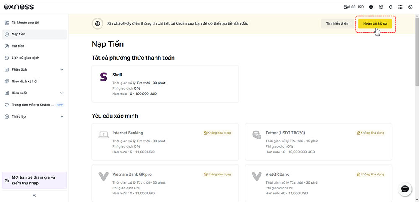Screen dimensions: 419x202
Task: Open notifications bell icon
Action: point(391,7)
